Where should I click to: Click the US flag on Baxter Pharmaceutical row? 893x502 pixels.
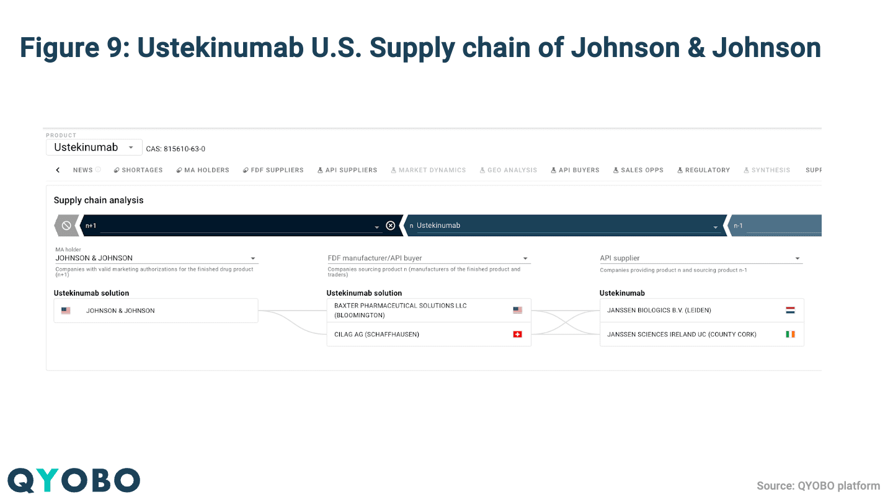(x=517, y=310)
